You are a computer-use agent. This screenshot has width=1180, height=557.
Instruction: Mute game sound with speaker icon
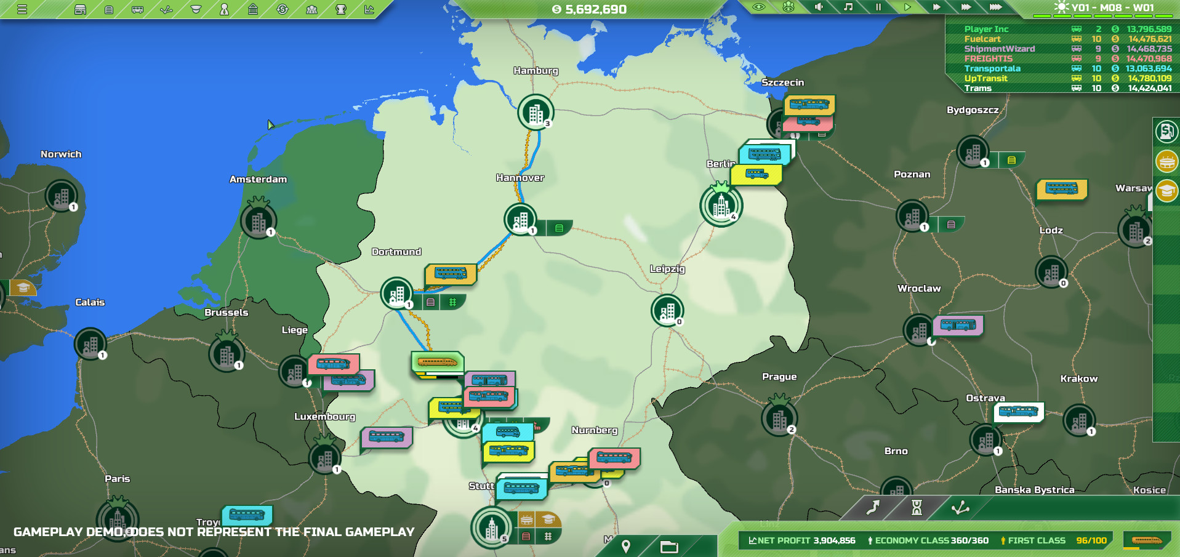(x=819, y=7)
